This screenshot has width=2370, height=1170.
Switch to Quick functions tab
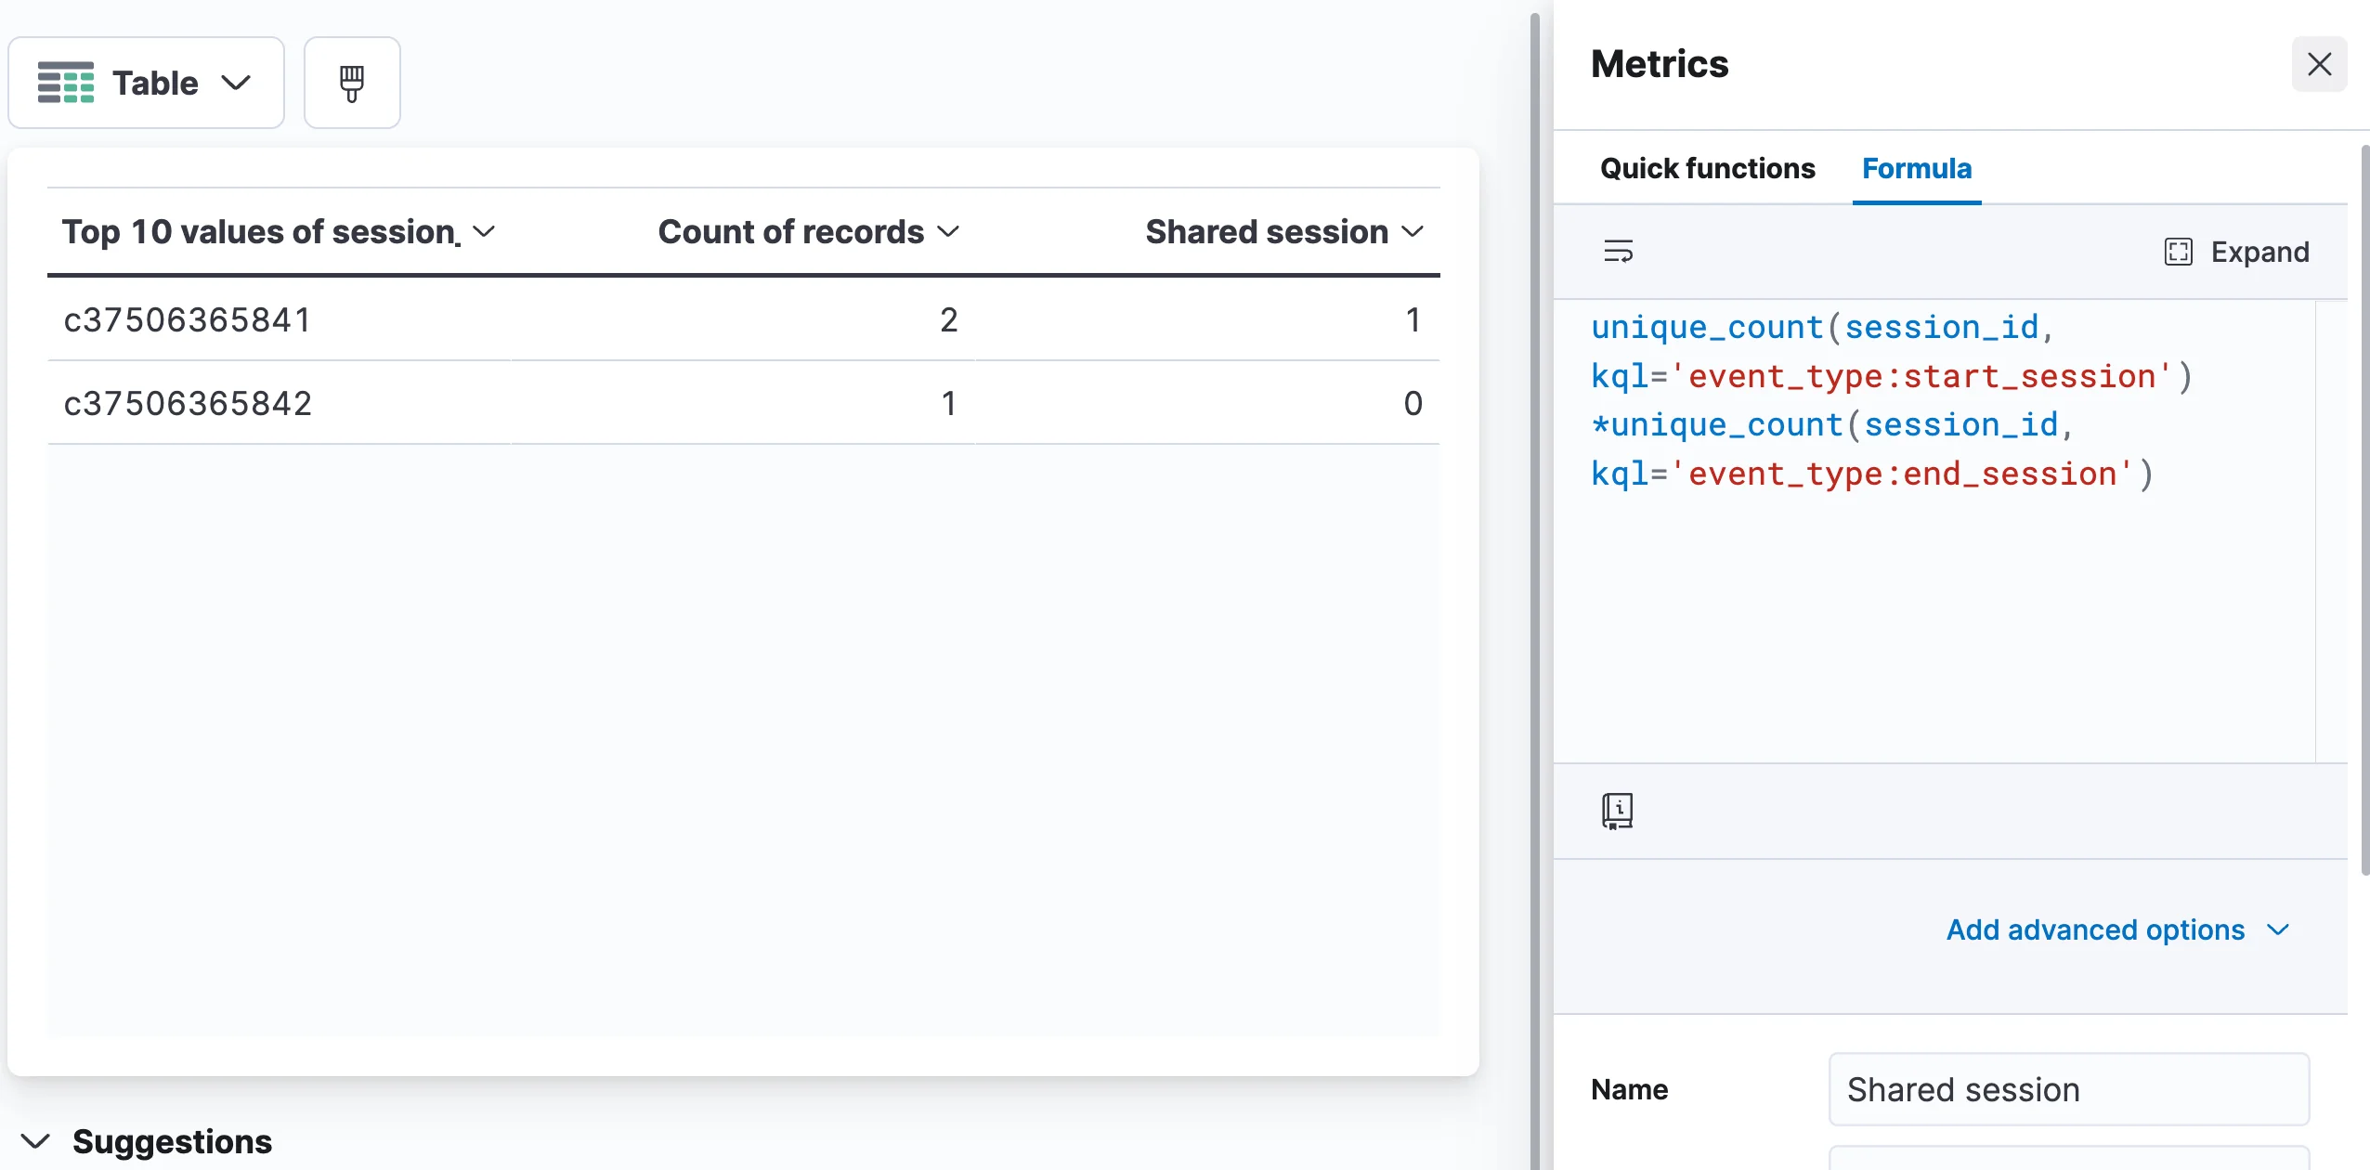pyautogui.click(x=1707, y=168)
